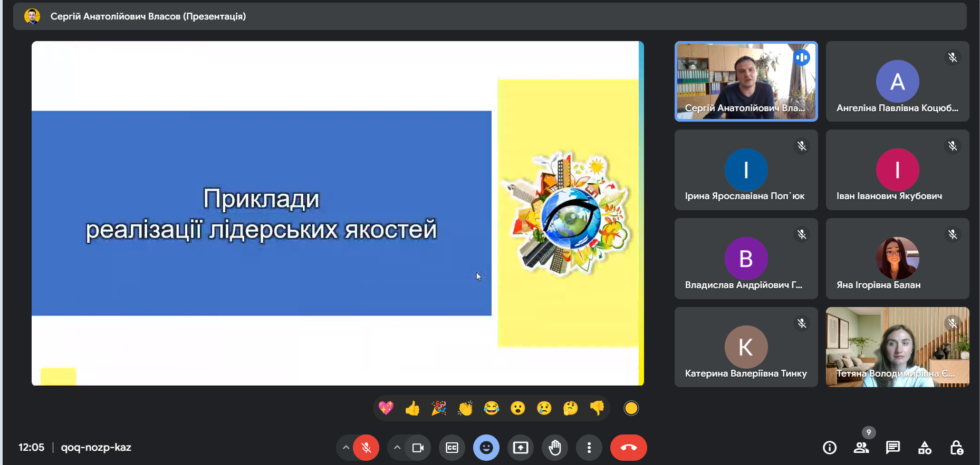
Task: Toggle closed captions
Action: point(452,448)
